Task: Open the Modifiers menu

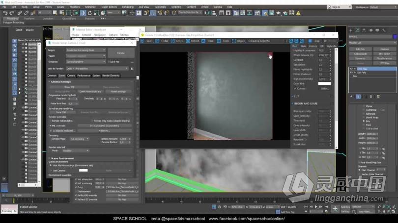Action: [75, 7]
